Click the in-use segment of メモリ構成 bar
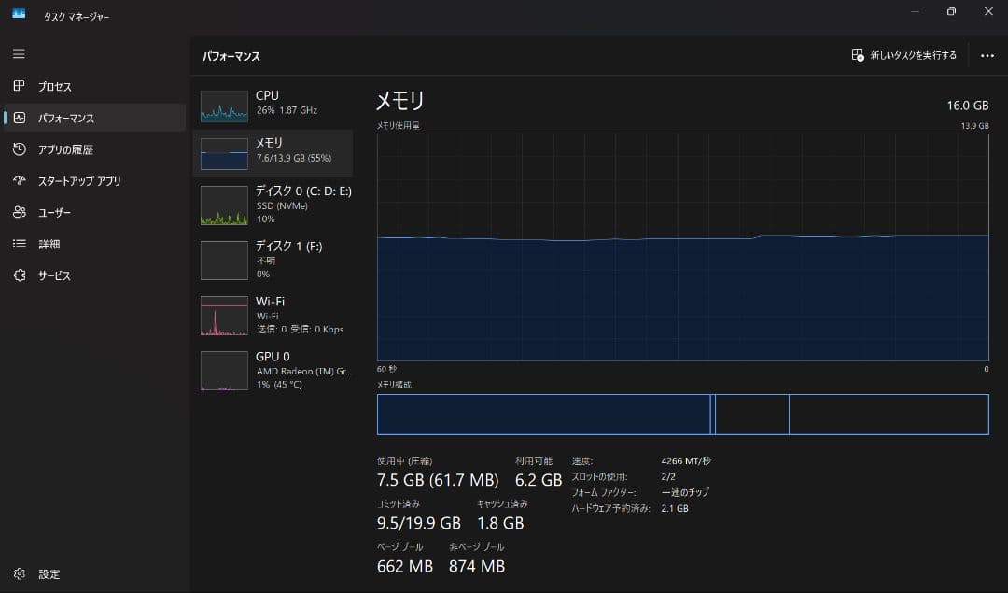The height and width of the screenshot is (593, 1008). [x=544, y=415]
